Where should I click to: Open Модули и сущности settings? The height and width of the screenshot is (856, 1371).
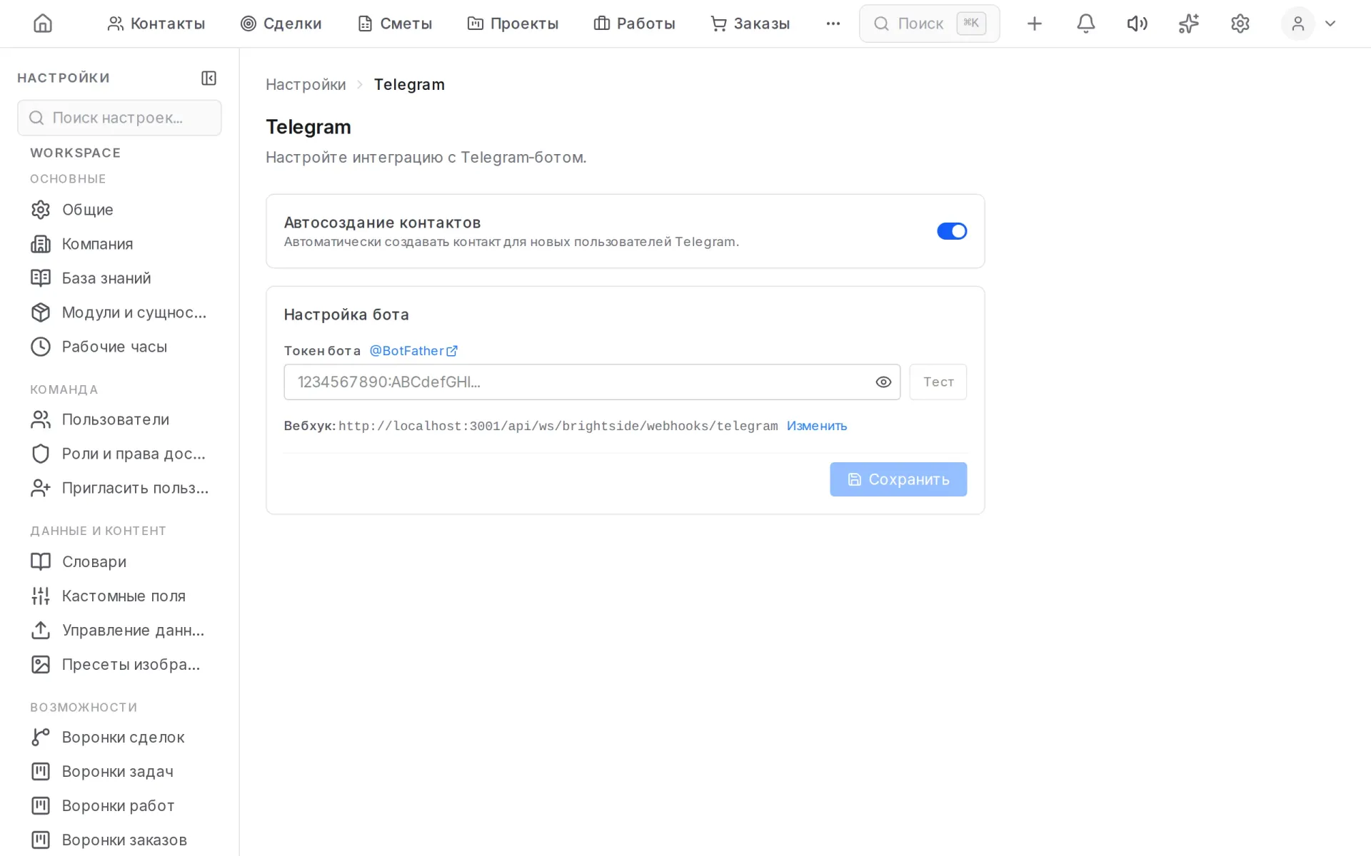pos(119,312)
